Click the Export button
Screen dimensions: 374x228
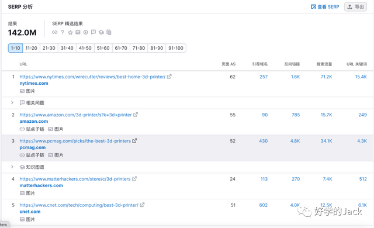pos(355,6)
